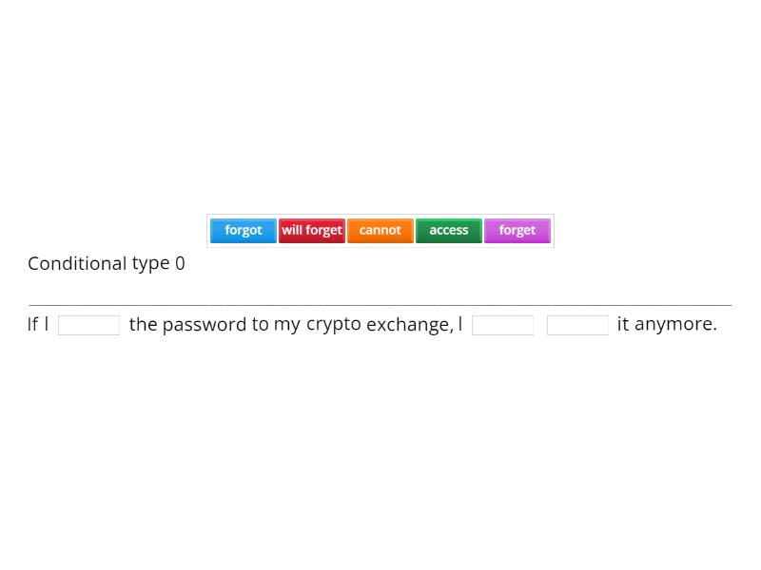The image size is (761, 570).
Task: Click the word "the" before "password"
Action: coord(143,324)
